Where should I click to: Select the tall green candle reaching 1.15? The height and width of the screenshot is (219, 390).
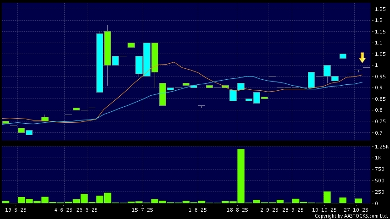[107, 48]
